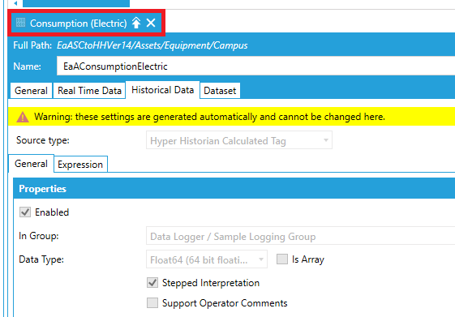Open the Source type dropdown
Screen dimensions: 455x317
click(239, 140)
